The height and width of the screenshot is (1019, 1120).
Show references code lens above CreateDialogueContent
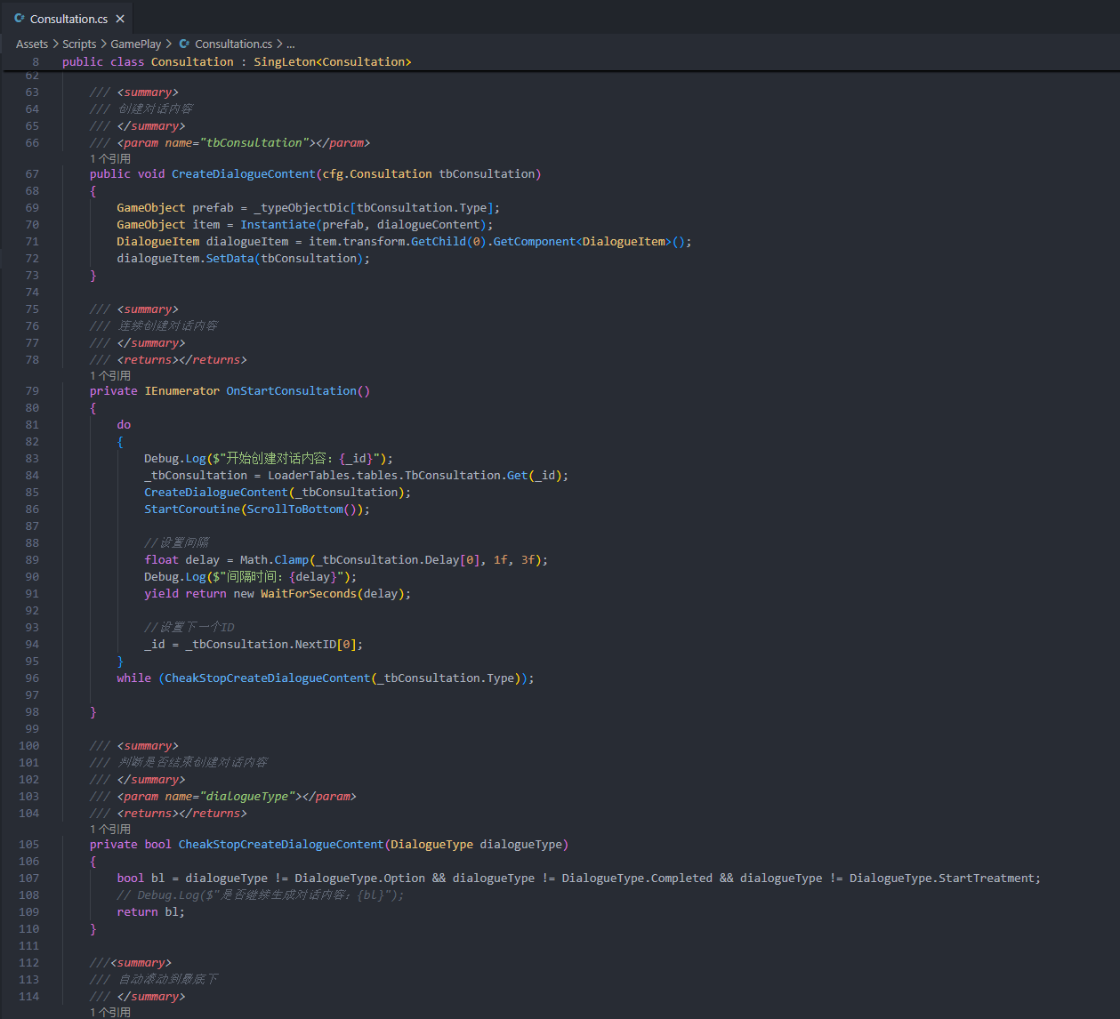click(110, 158)
